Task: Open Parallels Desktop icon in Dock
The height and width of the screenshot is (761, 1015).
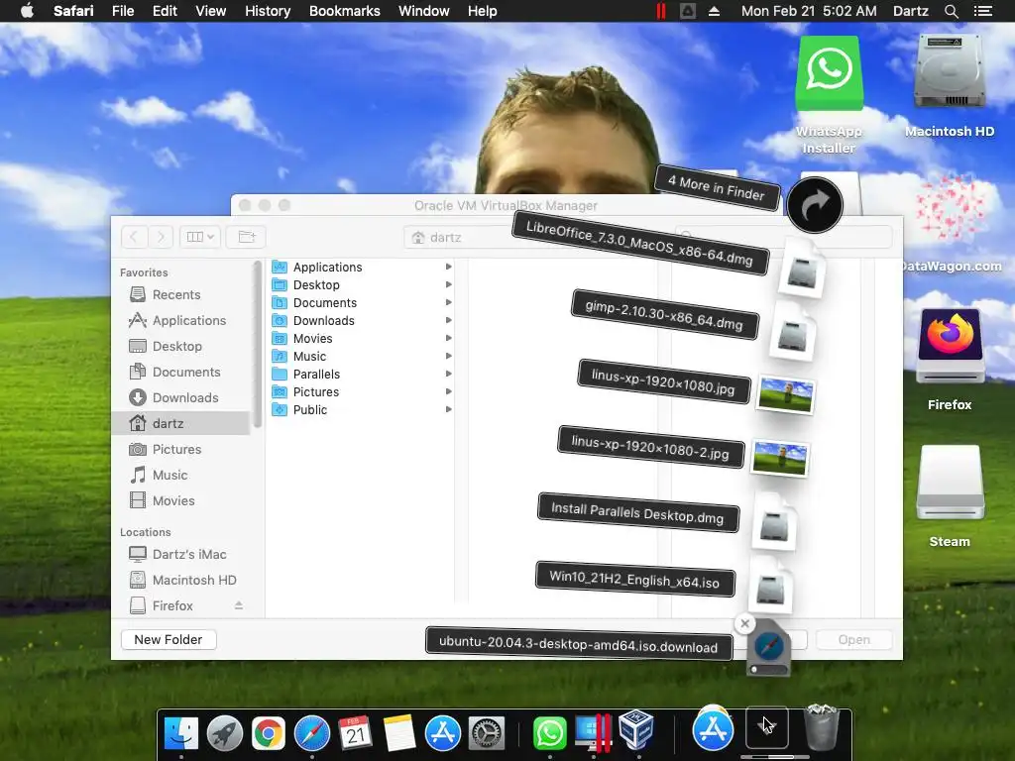Action: [x=593, y=733]
